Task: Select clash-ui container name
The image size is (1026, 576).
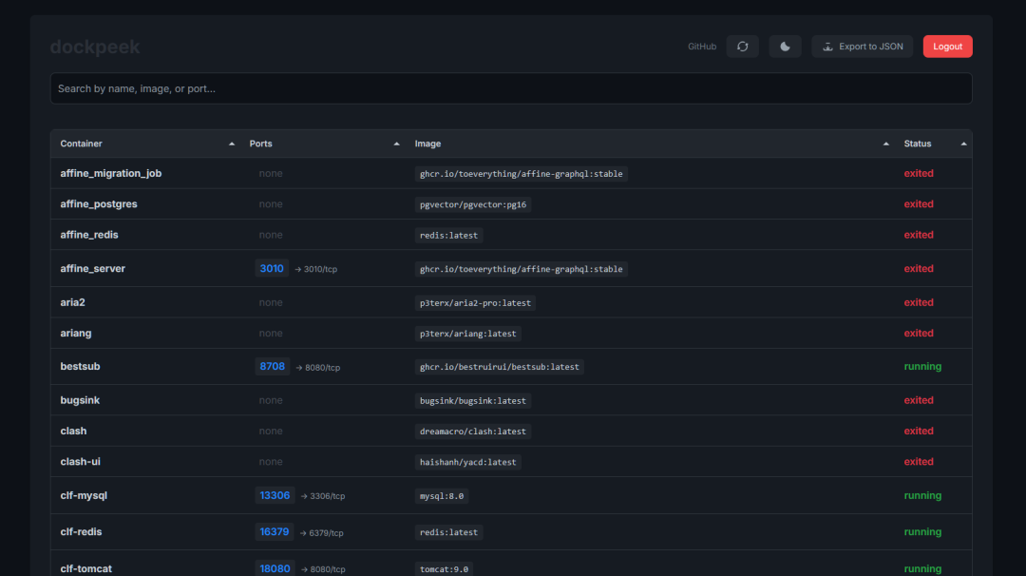Action: click(81, 461)
